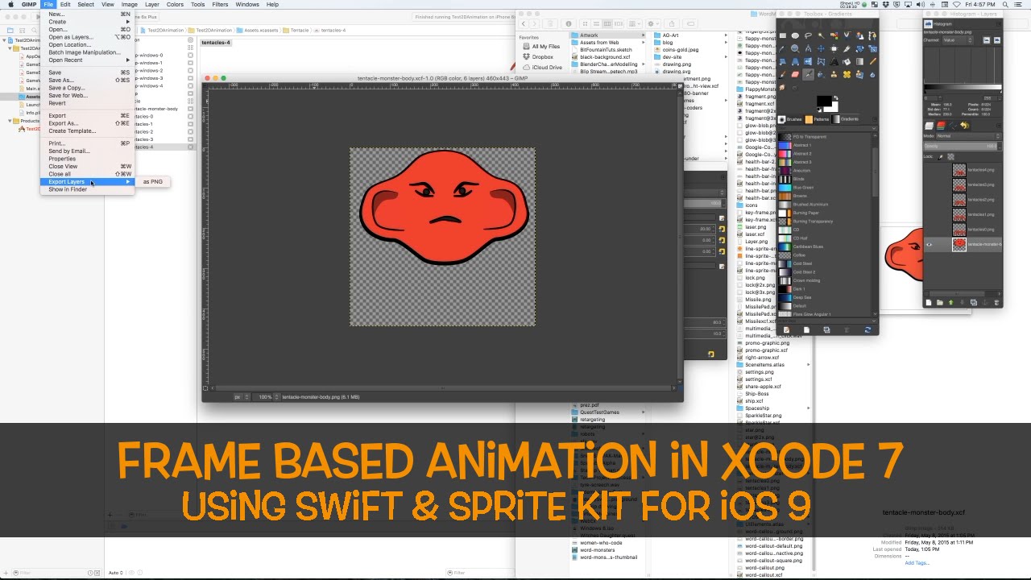Open the histogram Channel Value dropdown

pyautogui.click(x=958, y=40)
